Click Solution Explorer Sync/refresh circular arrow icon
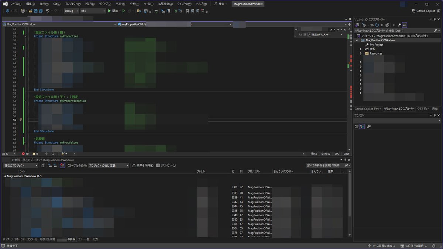This screenshot has width=443, height=249. click(377, 25)
